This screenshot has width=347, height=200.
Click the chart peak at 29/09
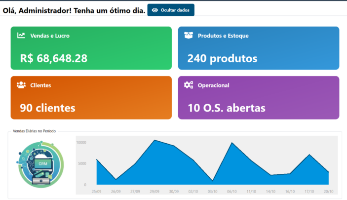pyautogui.click(x=154, y=140)
